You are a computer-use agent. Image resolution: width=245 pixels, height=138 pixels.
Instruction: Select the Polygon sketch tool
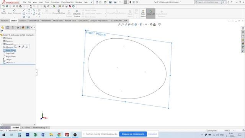[29, 17]
